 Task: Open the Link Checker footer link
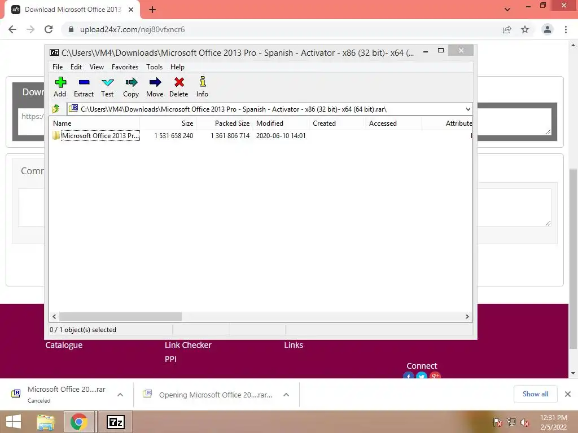(x=188, y=345)
